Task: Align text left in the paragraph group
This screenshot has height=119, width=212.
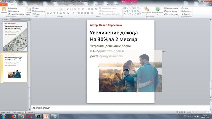Action: (x=79, y=13)
